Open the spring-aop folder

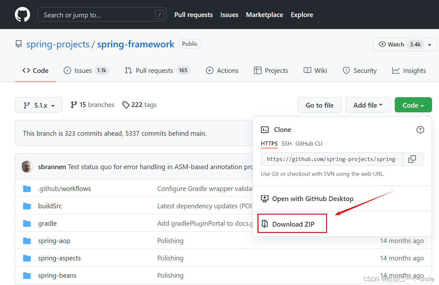coord(54,241)
